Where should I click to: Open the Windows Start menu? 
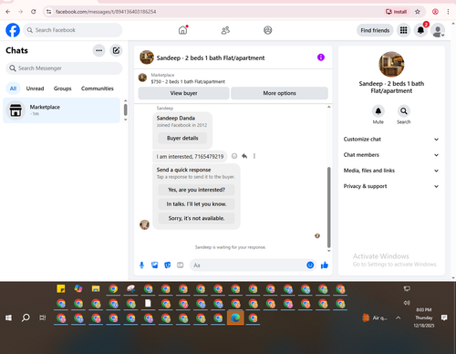8,318
